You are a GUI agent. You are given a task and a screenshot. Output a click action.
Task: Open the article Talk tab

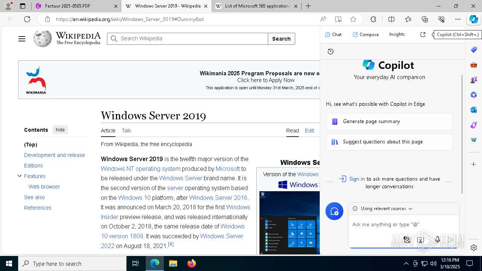[x=127, y=131]
